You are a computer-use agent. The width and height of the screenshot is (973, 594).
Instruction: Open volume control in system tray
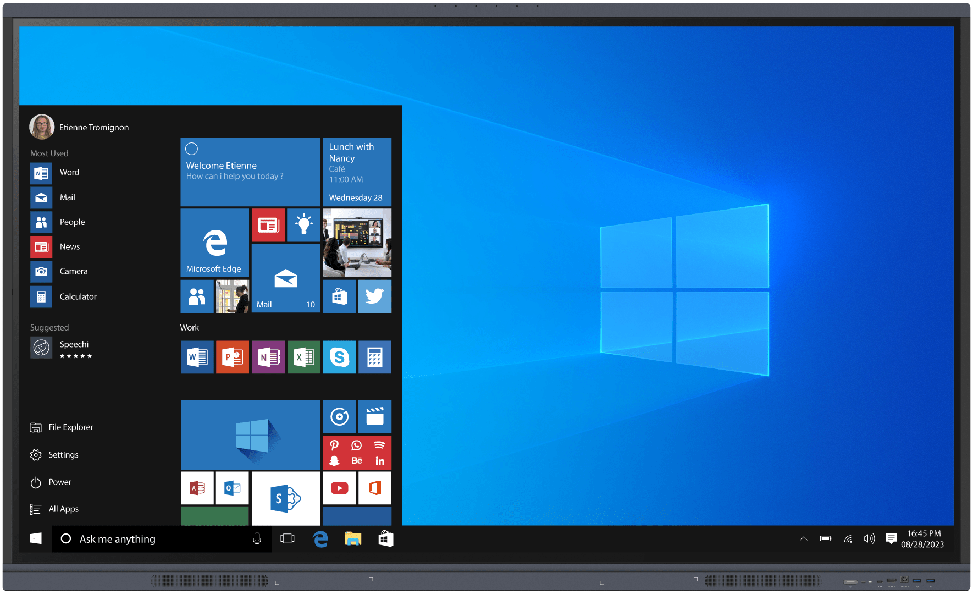tap(869, 539)
